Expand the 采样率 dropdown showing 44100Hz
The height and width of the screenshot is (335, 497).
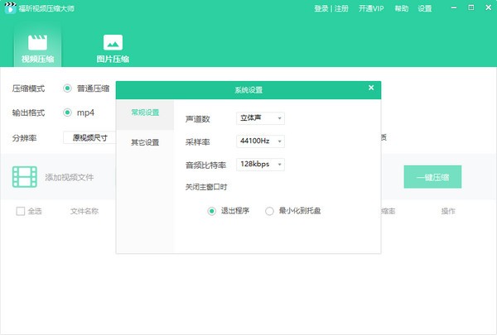[259, 141]
